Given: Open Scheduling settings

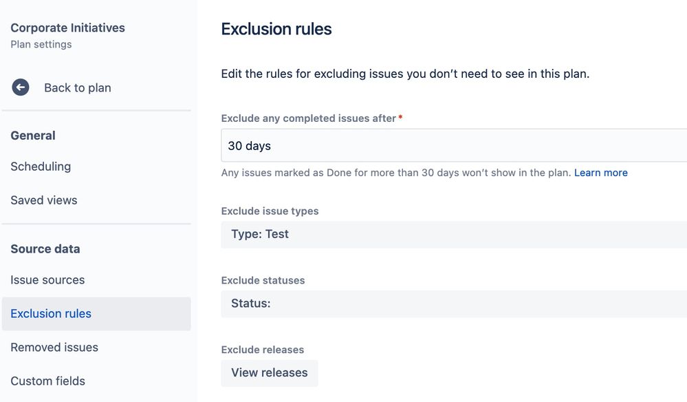Looking at the screenshot, I should [41, 167].
